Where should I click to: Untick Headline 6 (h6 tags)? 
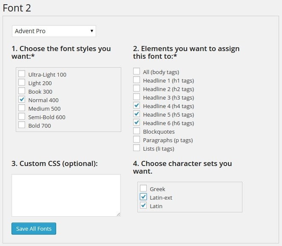click(137, 122)
